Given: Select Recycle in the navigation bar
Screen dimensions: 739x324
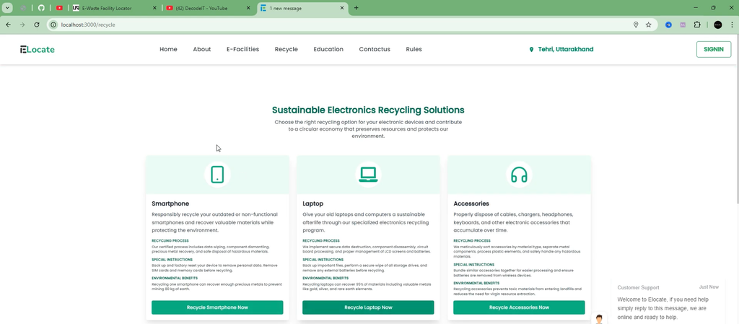Looking at the screenshot, I should tap(286, 50).
